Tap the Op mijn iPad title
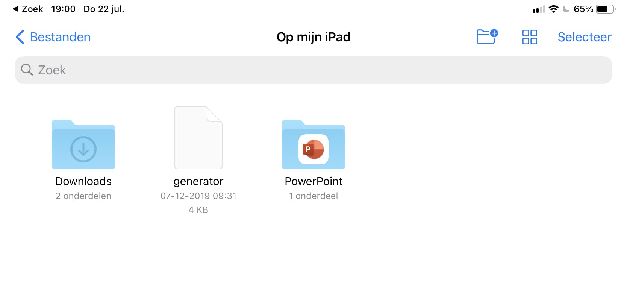Viewport: 627px width, 287px height. pos(313,37)
